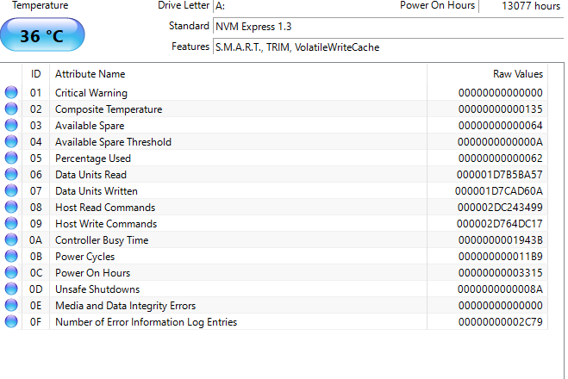Select the Host Read Commands row
The image size is (568, 379).
[x=276, y=207]
